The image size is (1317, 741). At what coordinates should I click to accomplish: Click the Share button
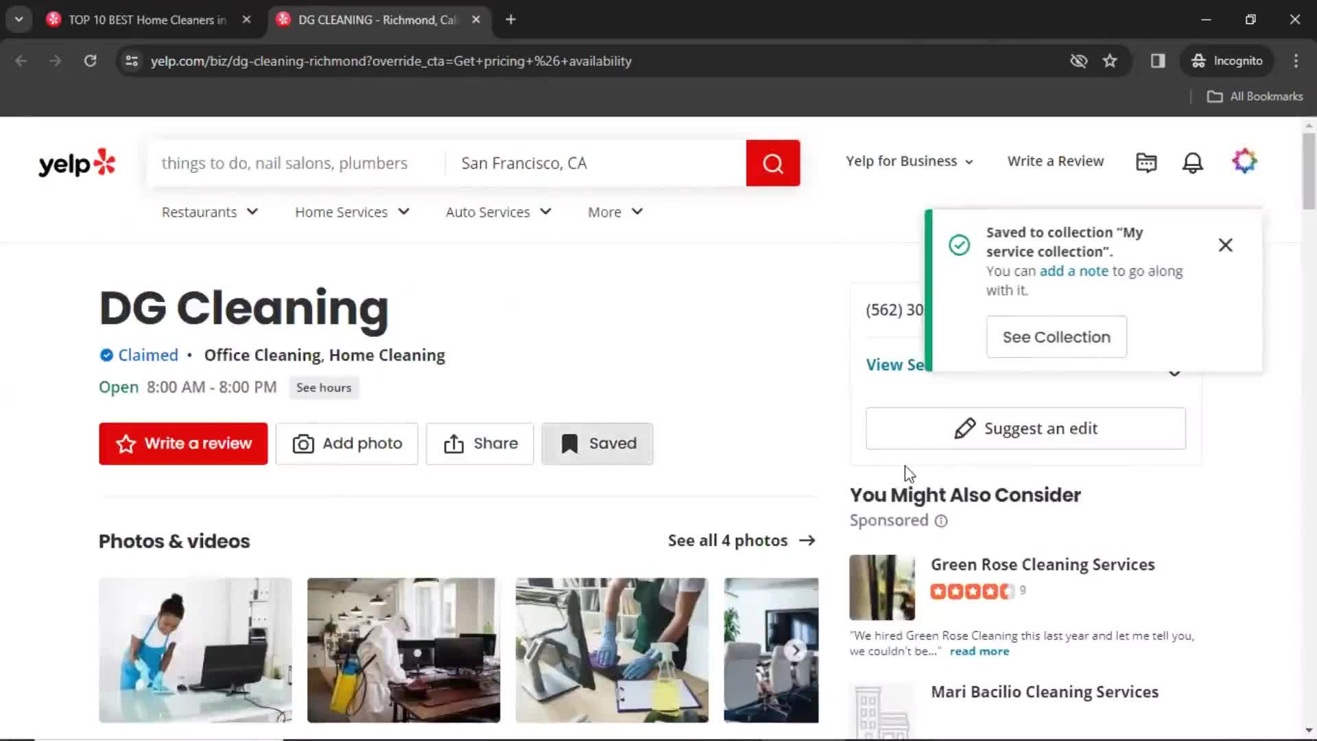coord(480,444)
